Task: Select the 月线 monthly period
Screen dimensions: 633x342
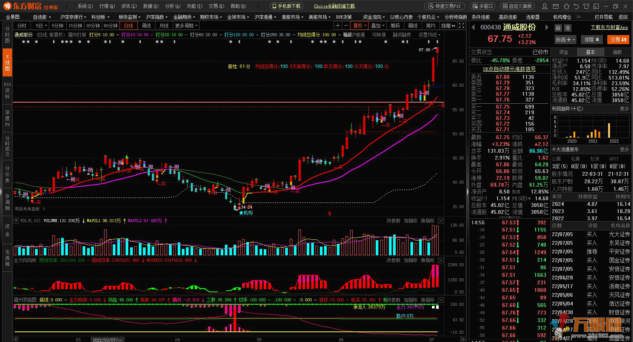Action: point(164,26)
